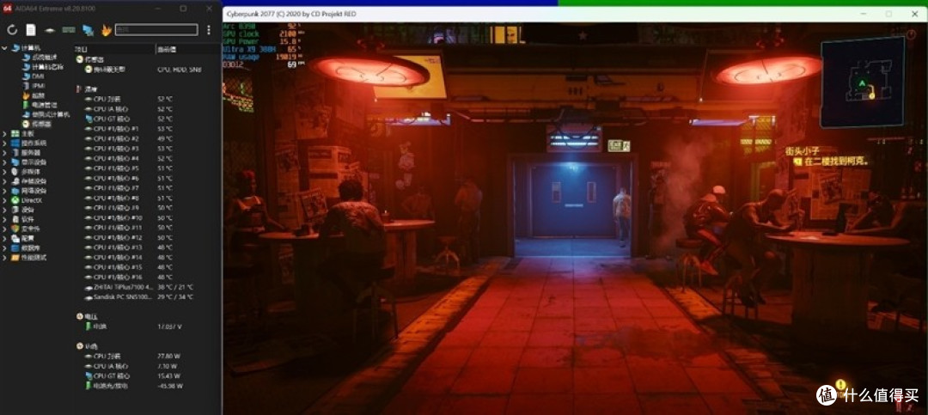Viewport: 928px width, 415px height.
Task: Expand the DirectX tree node
Action: coord(5,200)
